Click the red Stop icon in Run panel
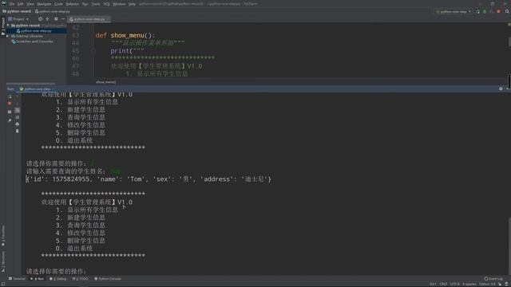Image resolution: width=511 pixels, height=287 pixels. [x=10, y=104]
